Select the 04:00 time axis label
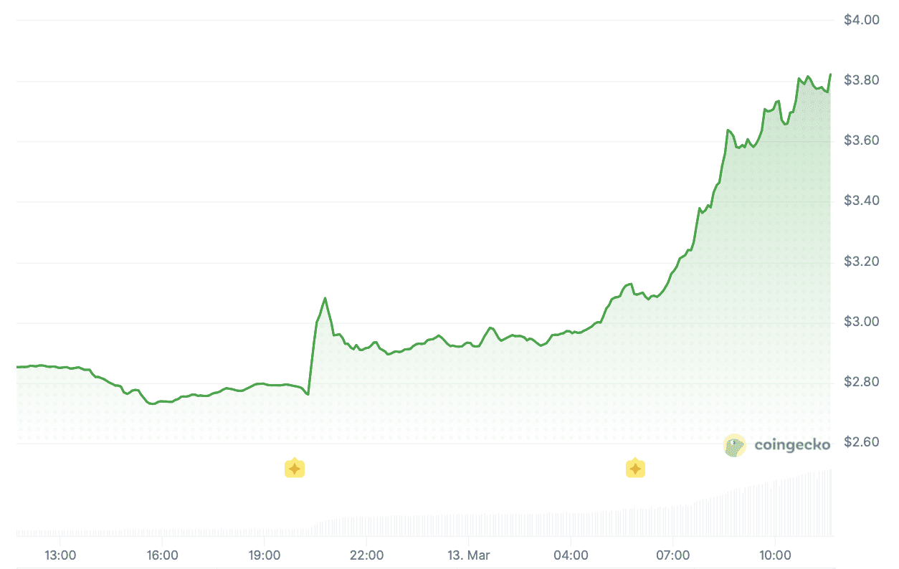The height and width of the screenshot is (569, 899). (571, 555)
